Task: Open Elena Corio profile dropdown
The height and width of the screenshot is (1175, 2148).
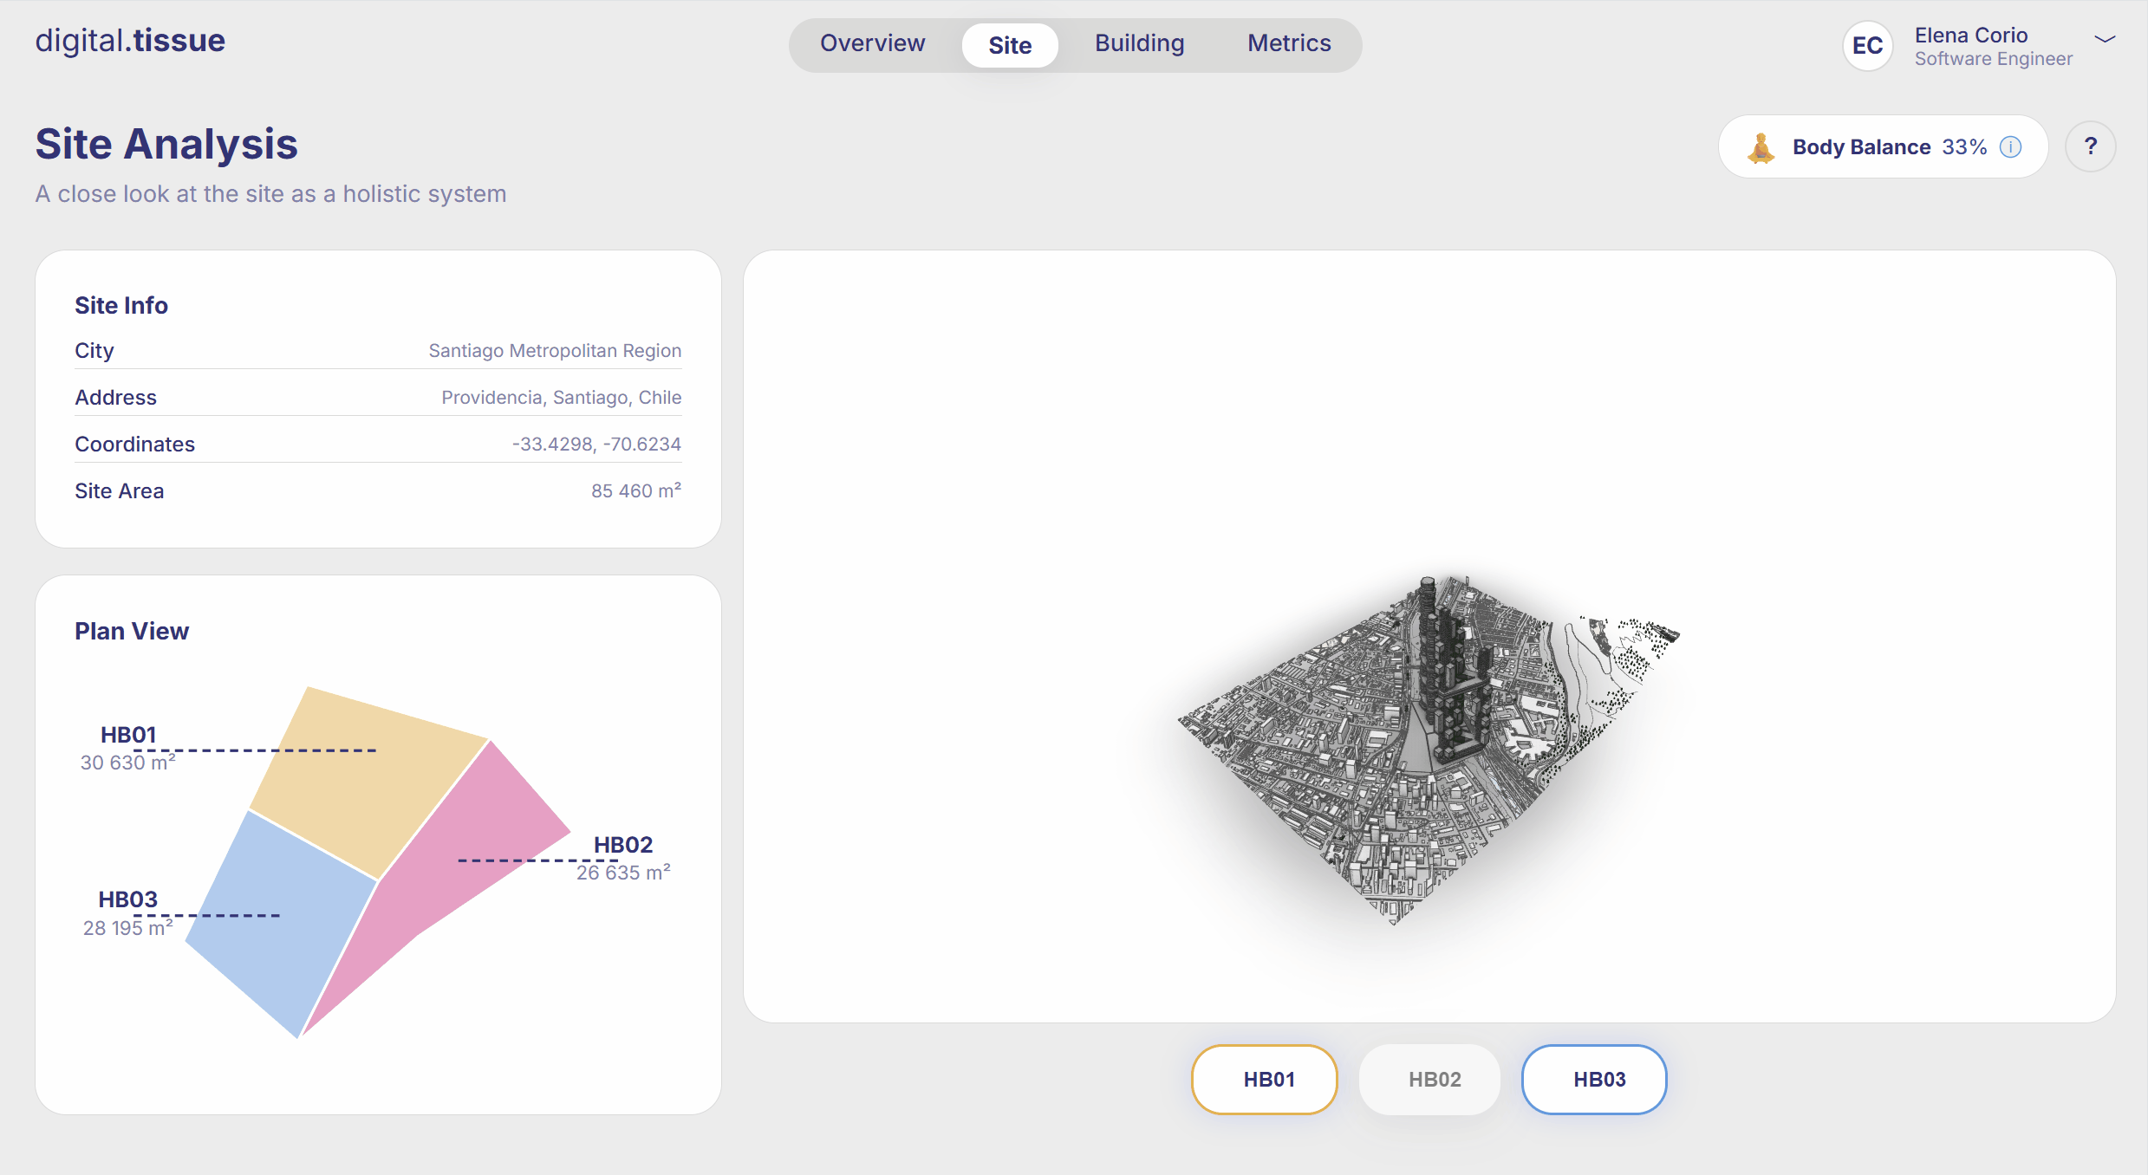Action: (1992, 46)
